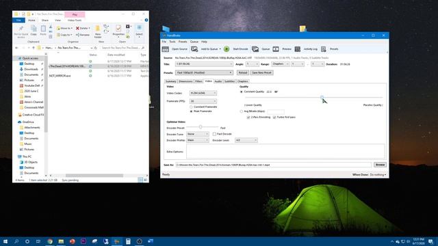Click the Explorer search box

pos(123,48)
